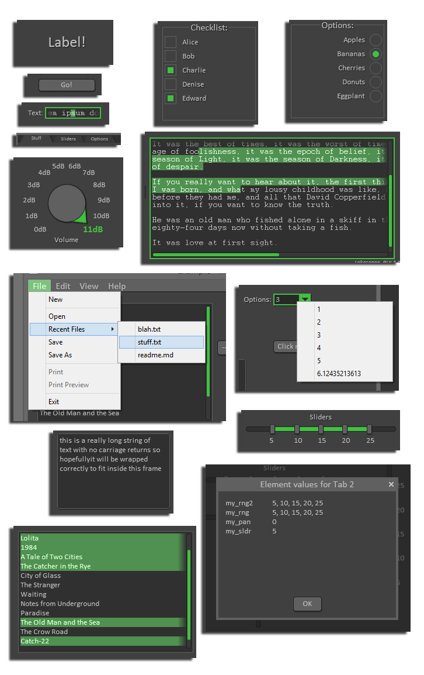Screen dimensions: 424x675
Task: Select Catch-22 in the book list
Action: [103, 641]
